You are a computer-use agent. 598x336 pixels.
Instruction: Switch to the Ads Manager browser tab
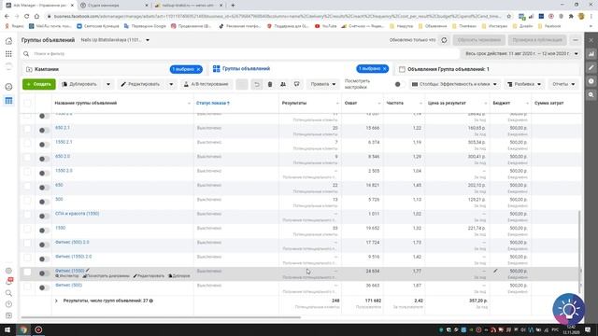(x=39, y=6)
